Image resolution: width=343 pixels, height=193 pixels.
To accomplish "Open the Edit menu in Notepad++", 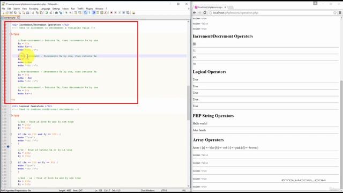I will click(x=9, y=9).
